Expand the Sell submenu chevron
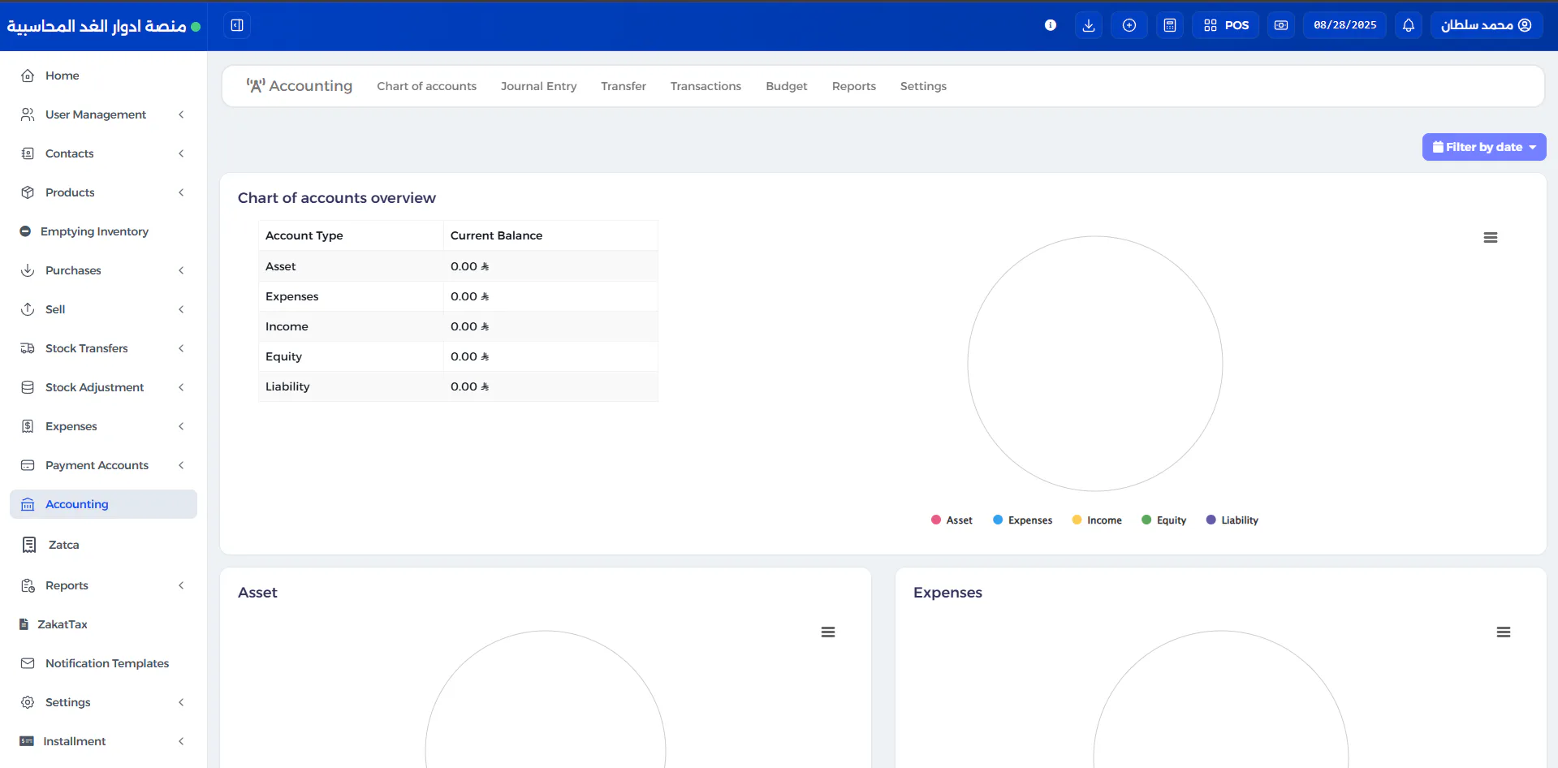 [x=181, y=309]
